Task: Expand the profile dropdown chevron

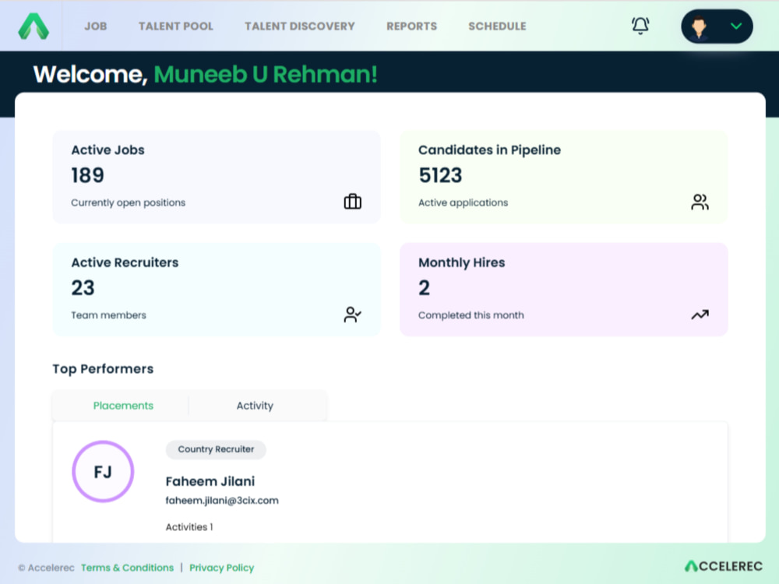Action: pyautogui.click(x=736, y=26)
